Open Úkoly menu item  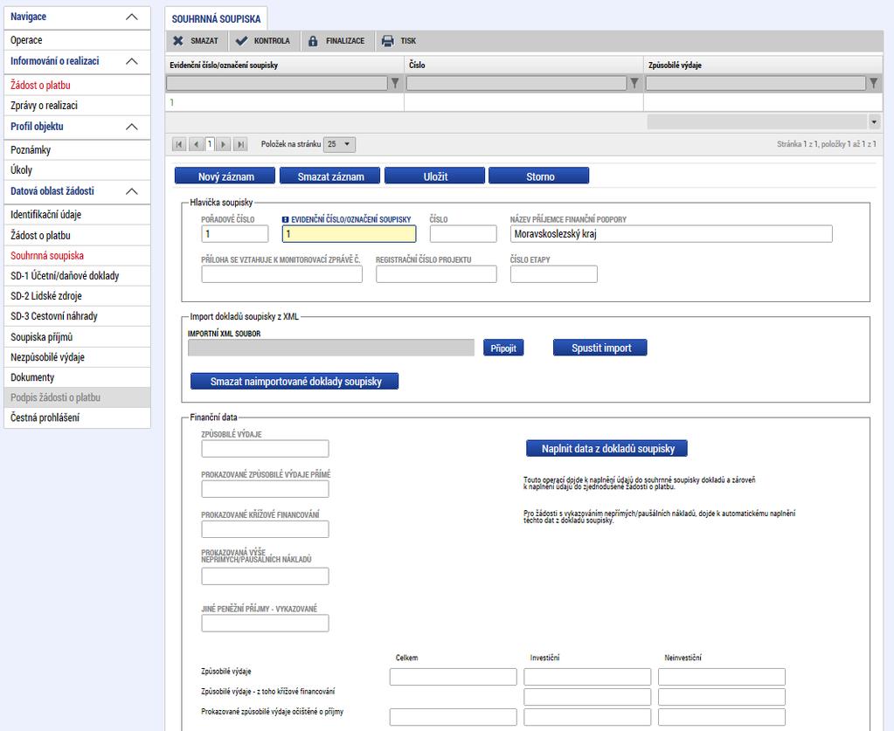pos(77,169)
